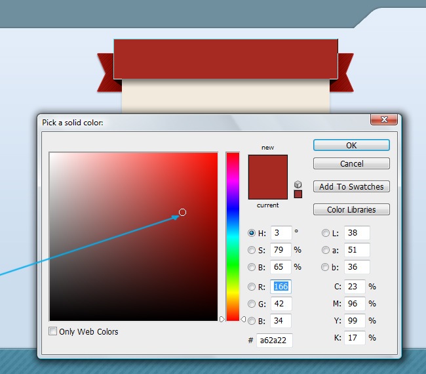Select the L lightness radio button

click(x=326, y=233)
